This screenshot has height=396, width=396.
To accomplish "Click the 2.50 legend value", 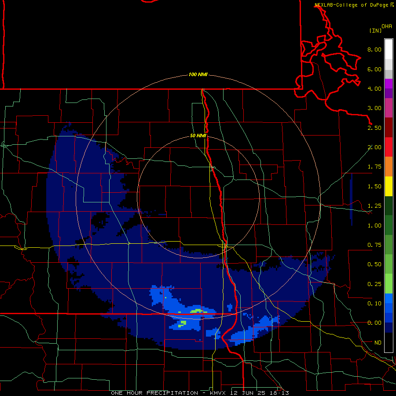I will pyautogui.click(x=374, y=128).
